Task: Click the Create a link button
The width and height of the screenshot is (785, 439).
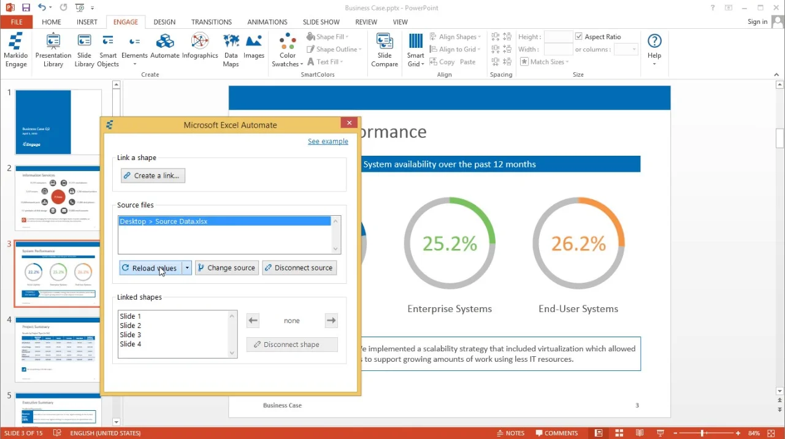Action: (153, 175)
